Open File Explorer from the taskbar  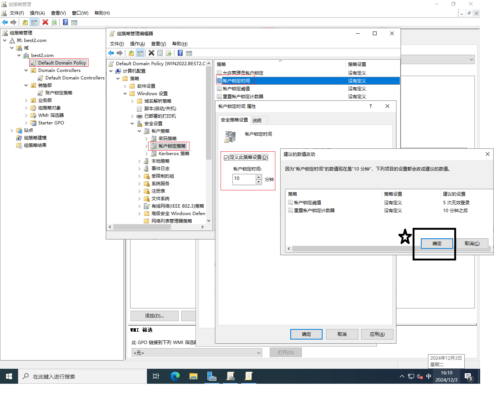point(194,376)
